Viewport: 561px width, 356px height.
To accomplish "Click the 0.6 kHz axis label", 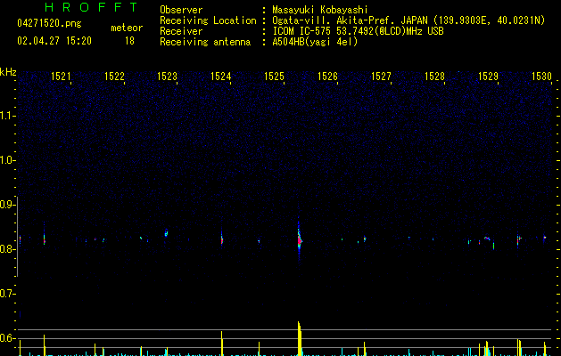I will click(7, 338).
